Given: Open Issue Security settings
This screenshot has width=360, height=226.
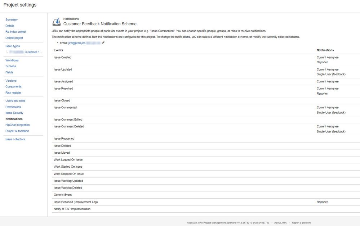Looking at the screenshot, I should [14, 113].
